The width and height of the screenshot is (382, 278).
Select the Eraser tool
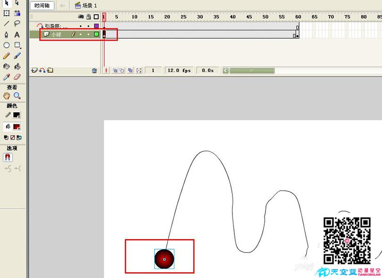click(17, 77)
